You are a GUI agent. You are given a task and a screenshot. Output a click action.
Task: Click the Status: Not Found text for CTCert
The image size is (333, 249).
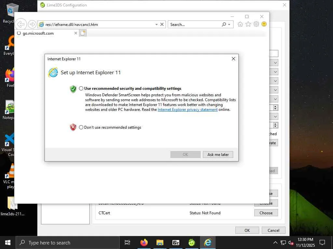click(x=205, y=213)
